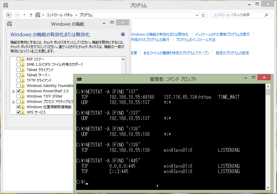This screenshot has width=277, height=194.
Task: Click the Telnet クライアント folder icon
Action: 23,70
